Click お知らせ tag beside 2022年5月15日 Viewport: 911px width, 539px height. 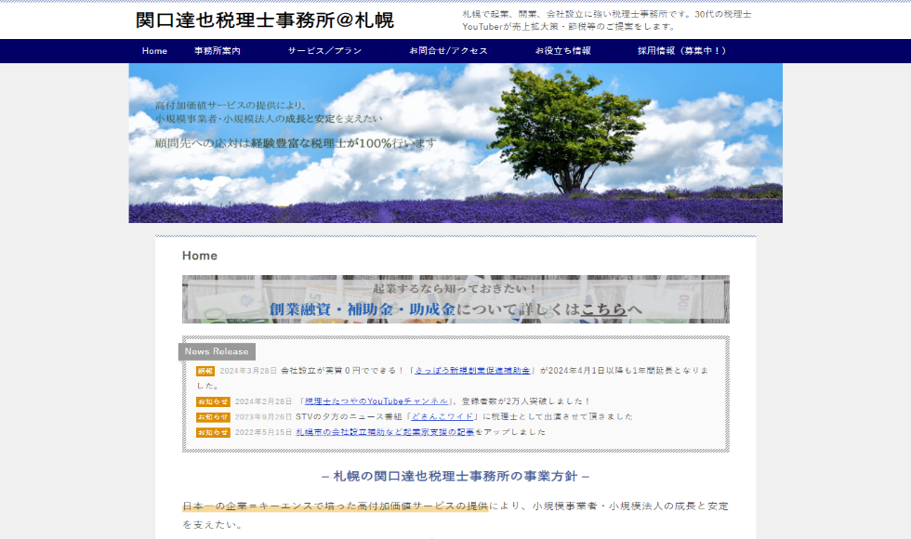pyautogui.click(x=212, y=432)
